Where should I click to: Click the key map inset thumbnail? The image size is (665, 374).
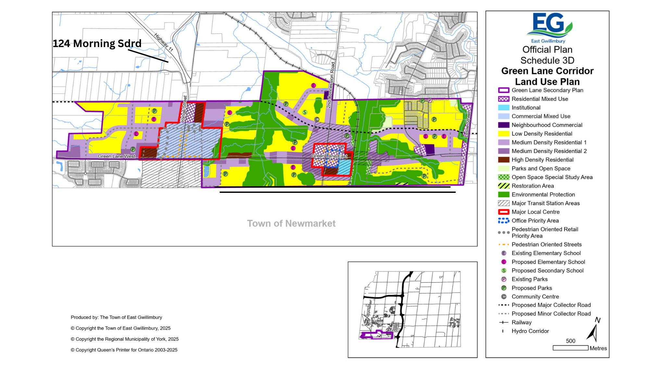[x=413, y=310]
